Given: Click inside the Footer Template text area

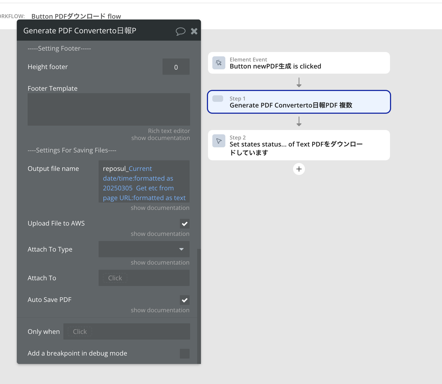Looking at the screenshot, I should click(x=109, y=109).
